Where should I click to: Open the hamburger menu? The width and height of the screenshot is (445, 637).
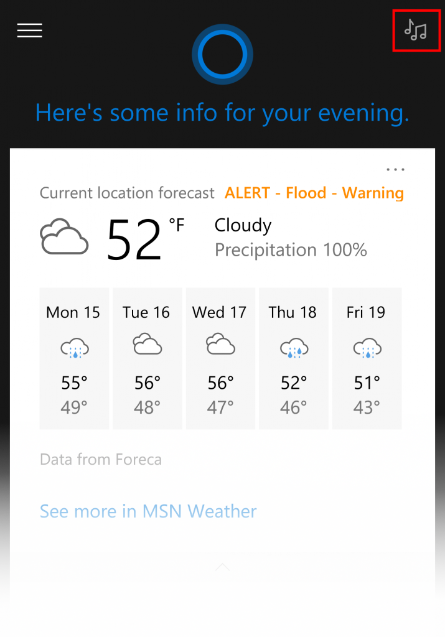pyautogui.click(x=30, y=30)
